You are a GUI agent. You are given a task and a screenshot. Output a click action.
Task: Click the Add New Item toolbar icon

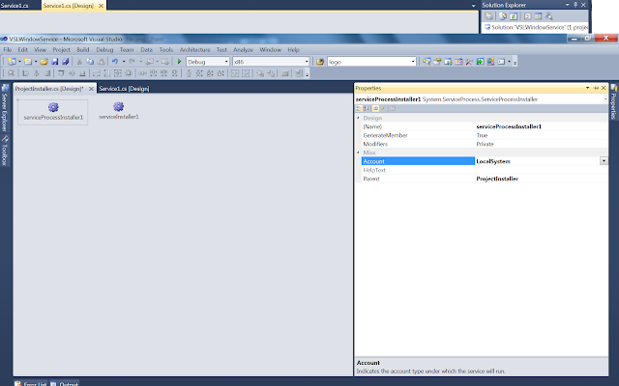pyautogui.click(x=28, y=62)
